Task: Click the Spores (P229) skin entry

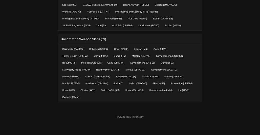Action: point(70,5)
